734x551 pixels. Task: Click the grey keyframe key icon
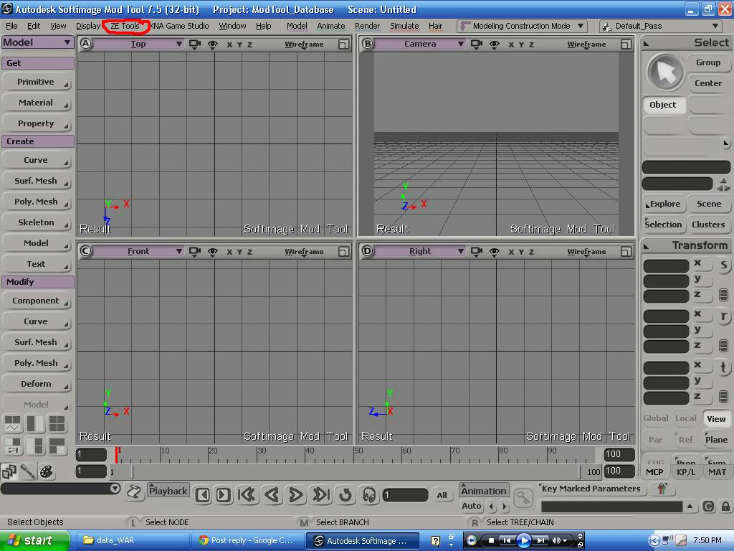tap(523, 498)
